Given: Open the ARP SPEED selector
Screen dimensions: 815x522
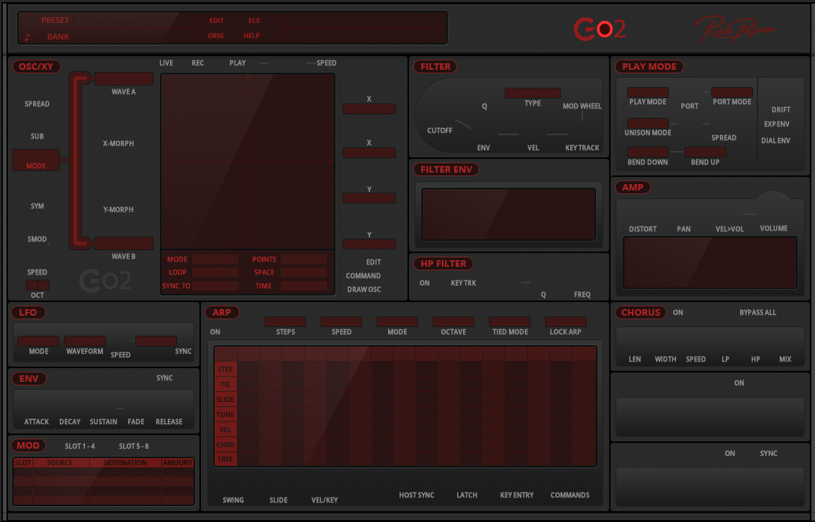Looking at the screenshot, I should tap(341, 321).
